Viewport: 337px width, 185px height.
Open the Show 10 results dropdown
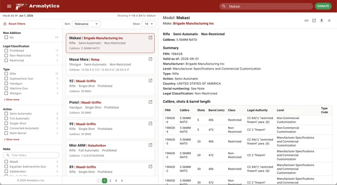[149, 24]
